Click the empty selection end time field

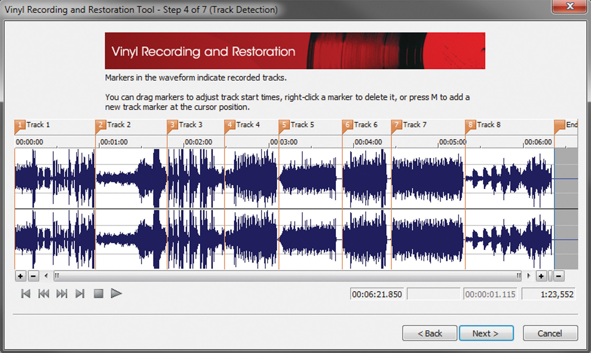(434, 294)
